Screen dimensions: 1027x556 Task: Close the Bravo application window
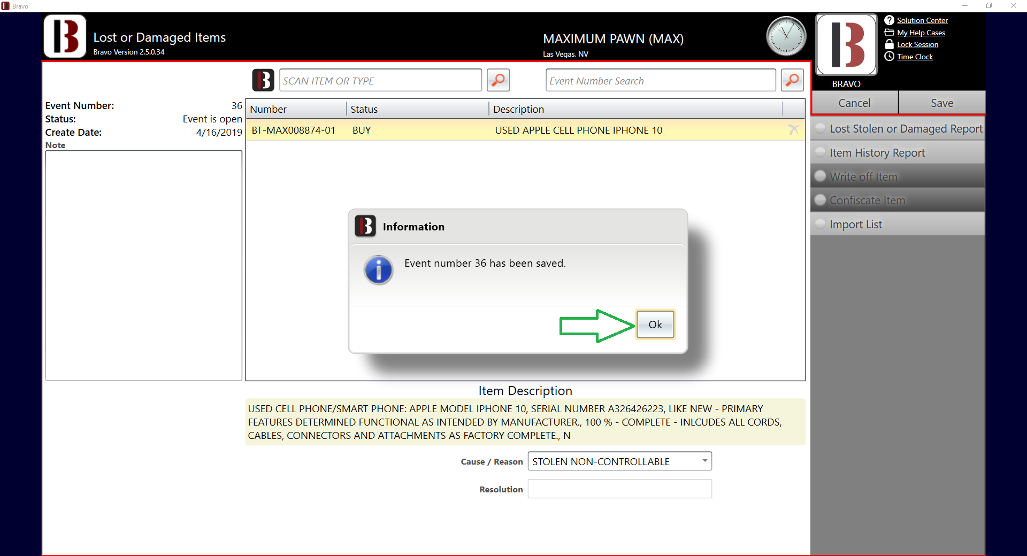[1014, 6]
